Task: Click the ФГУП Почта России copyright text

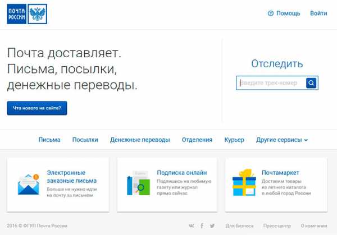Action: pos(37,226)
